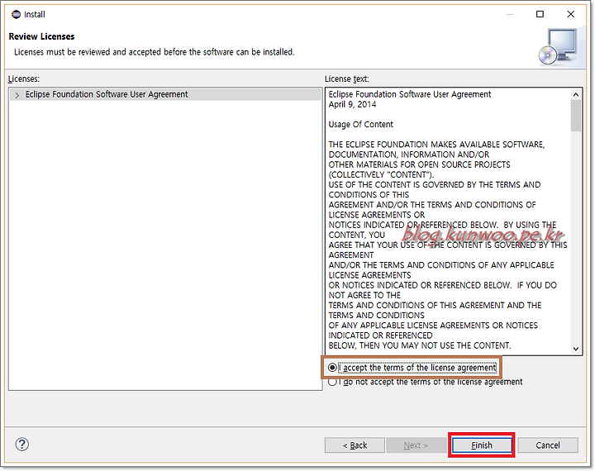Click 'Usage Of Content' heading text
This screenshot has height=471, width=595.
(x=361, y=125)
